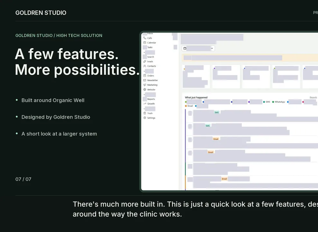Image resolution: width=318 pixels, height=232 pixels.
Task: Click the Website globe icon
Action: coord(145,90)
